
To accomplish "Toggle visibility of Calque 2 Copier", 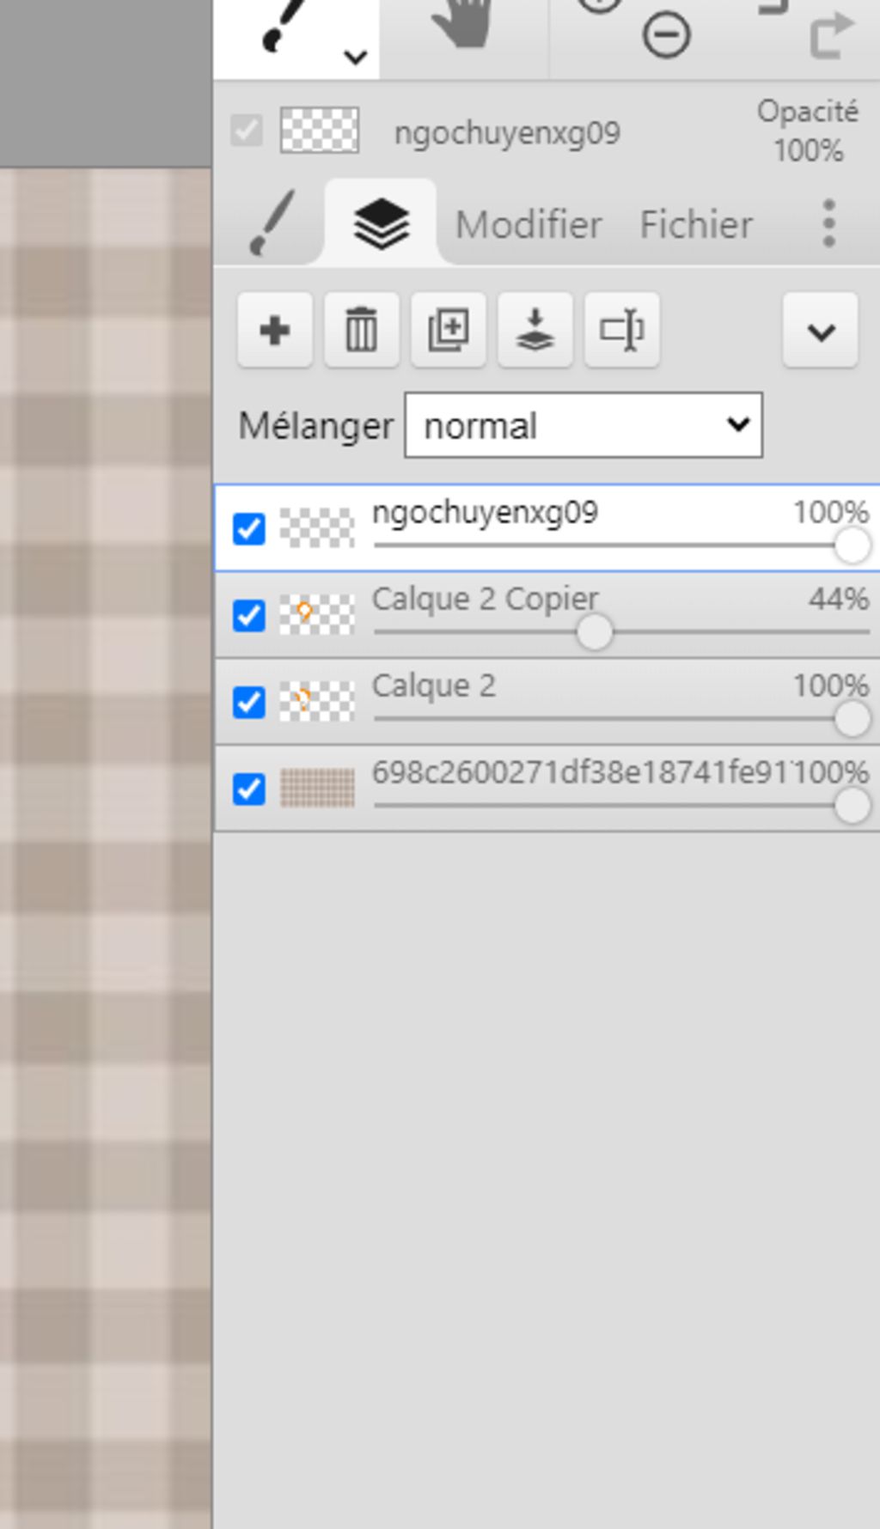I will pos(249,616).
